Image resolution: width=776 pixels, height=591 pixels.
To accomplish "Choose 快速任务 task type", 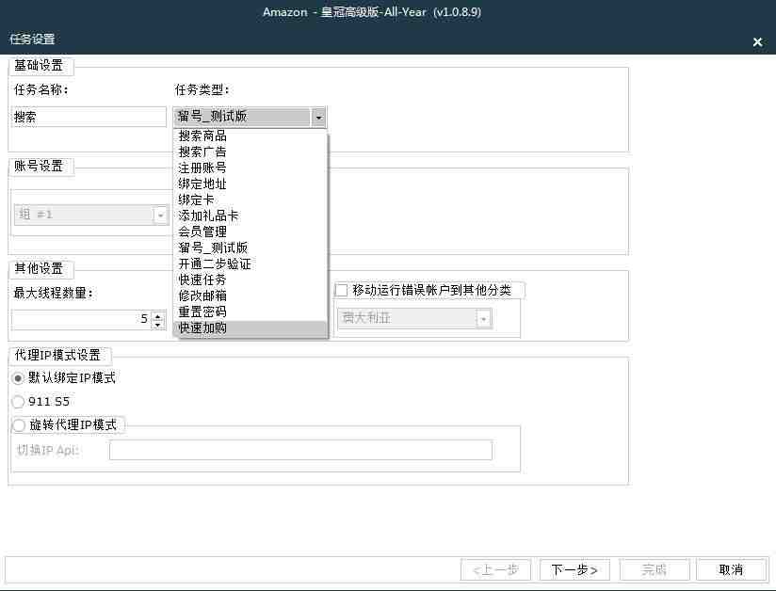I will click(x=250, y=280).
